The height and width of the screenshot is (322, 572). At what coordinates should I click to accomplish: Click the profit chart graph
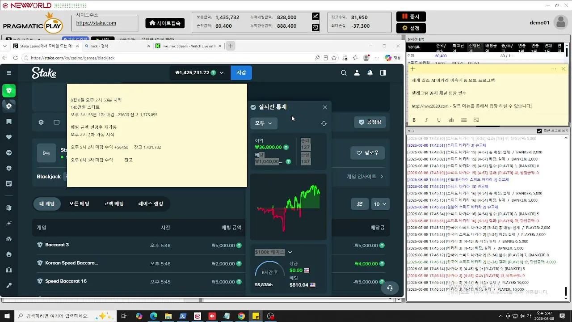point(288,207)
